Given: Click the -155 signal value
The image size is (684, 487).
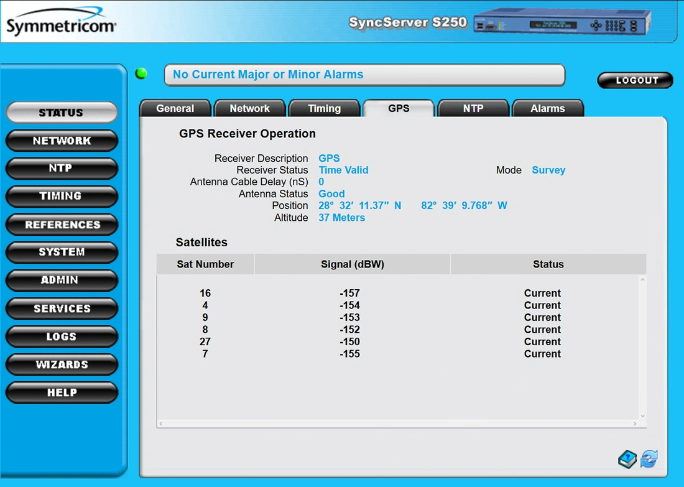Looking at the screenshot, I should 350,354.
